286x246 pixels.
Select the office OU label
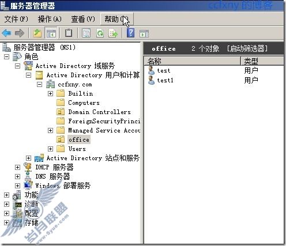tap(79, 139)
